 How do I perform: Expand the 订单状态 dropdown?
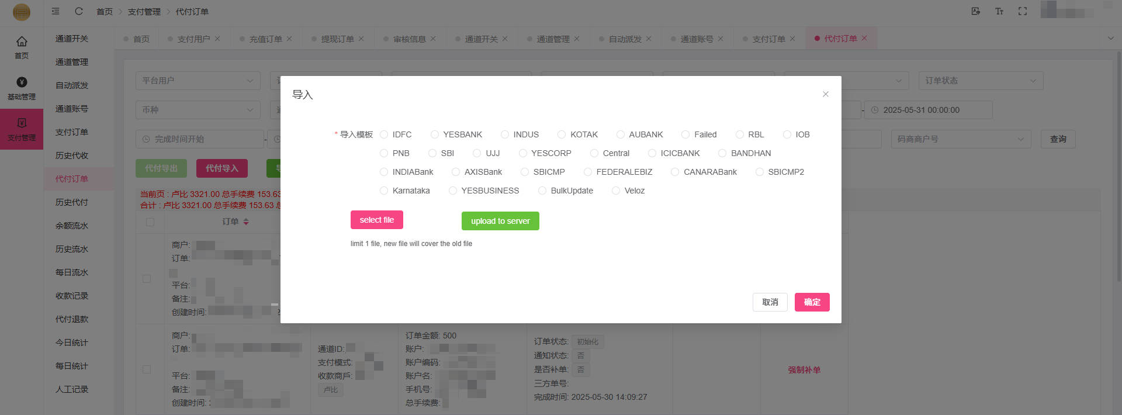[980, 81]
